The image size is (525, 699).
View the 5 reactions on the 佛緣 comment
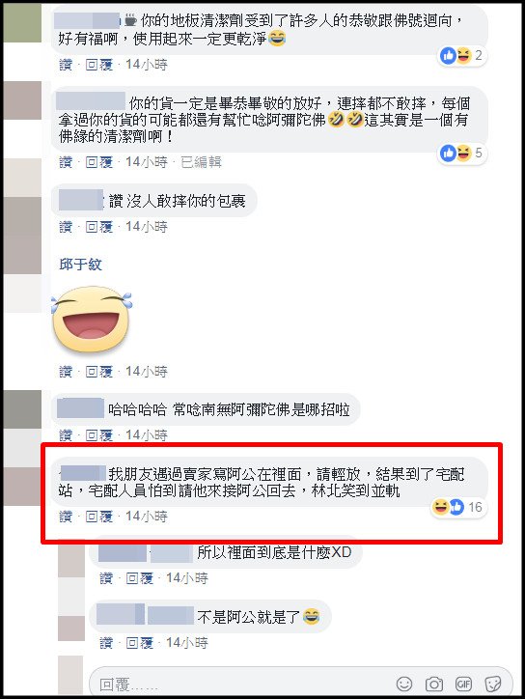click(x=462, y=153)
